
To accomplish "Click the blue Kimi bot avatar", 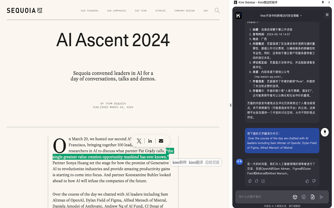I will (239, 162).
